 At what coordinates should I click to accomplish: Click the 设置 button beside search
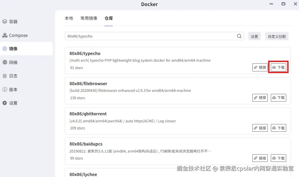pyautogui.click(x=254, y=36)
